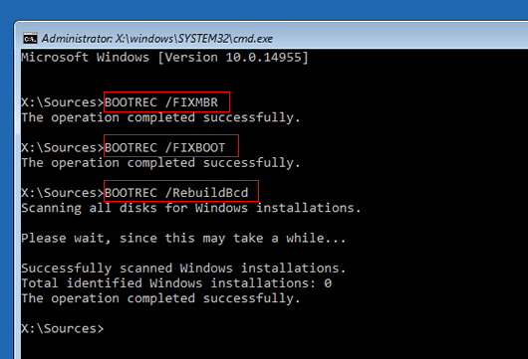Click X:\Sources> prompt before FIXBOOT

(63, 147)
